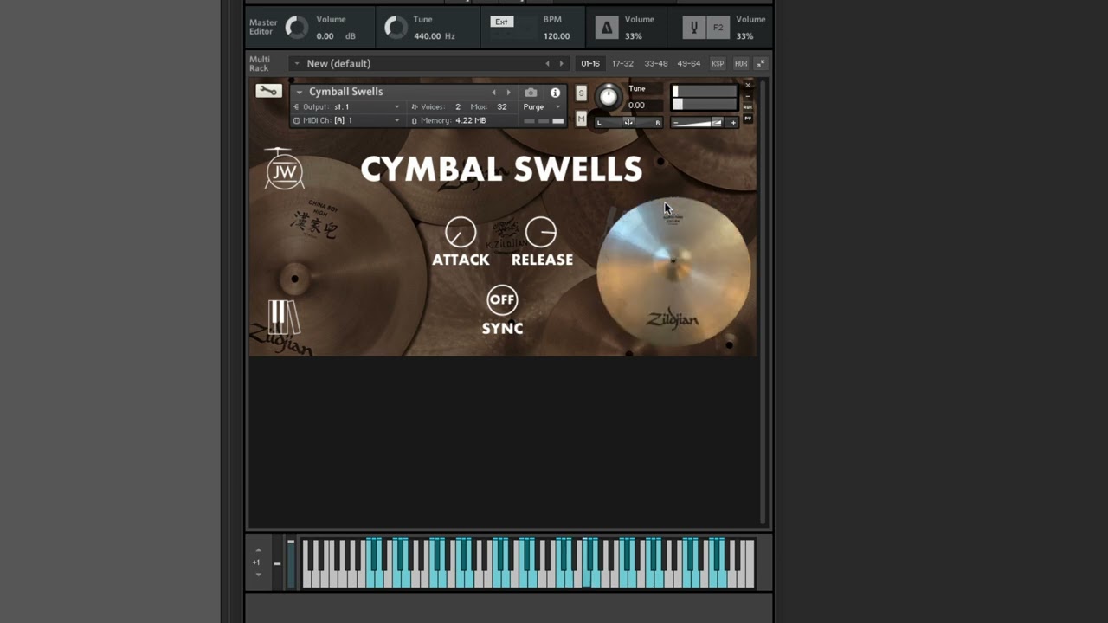Solo the Cymball Swells instrument
Viewport: 1108px width, 623px height.
click(x=581, y=93)
